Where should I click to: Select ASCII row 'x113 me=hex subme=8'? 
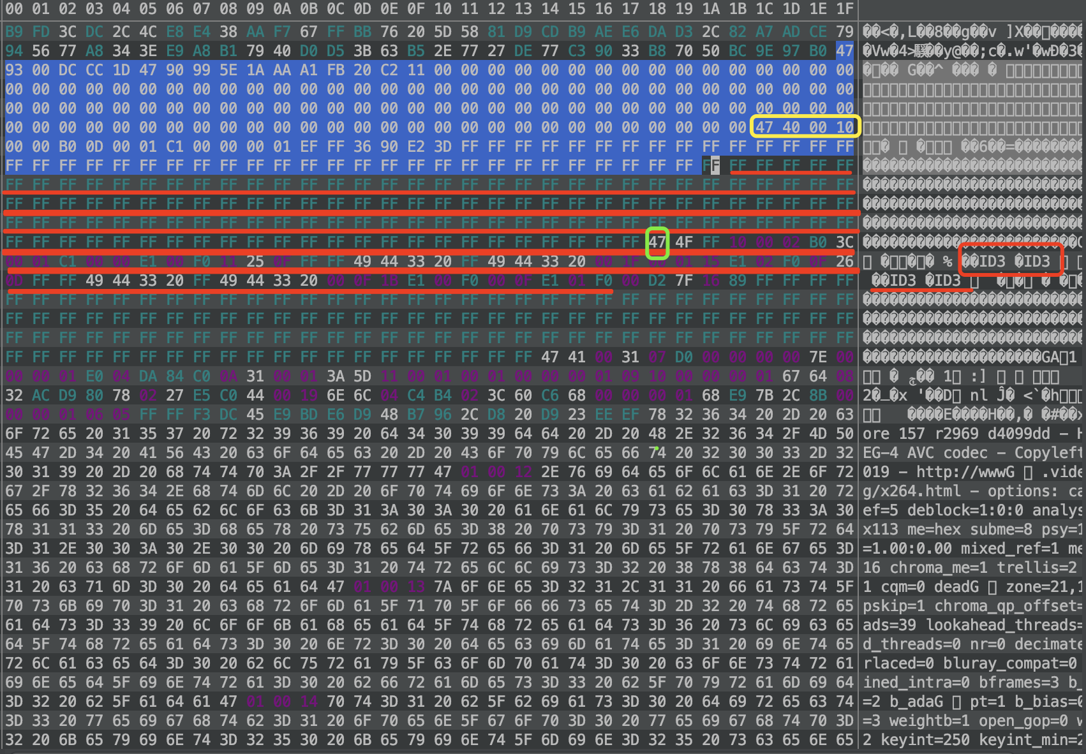[972, 529]
